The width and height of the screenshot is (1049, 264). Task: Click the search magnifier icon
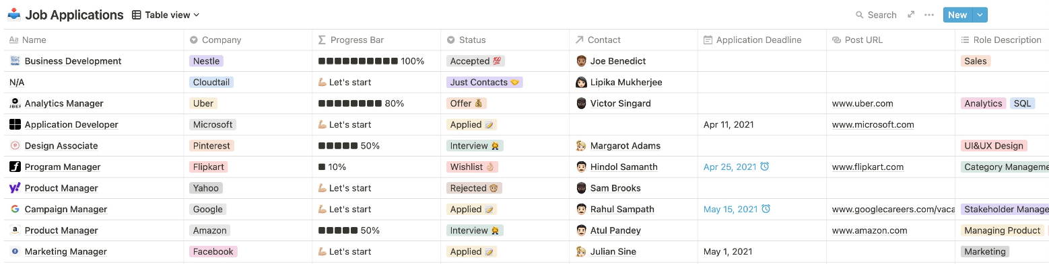pos(859,15)
